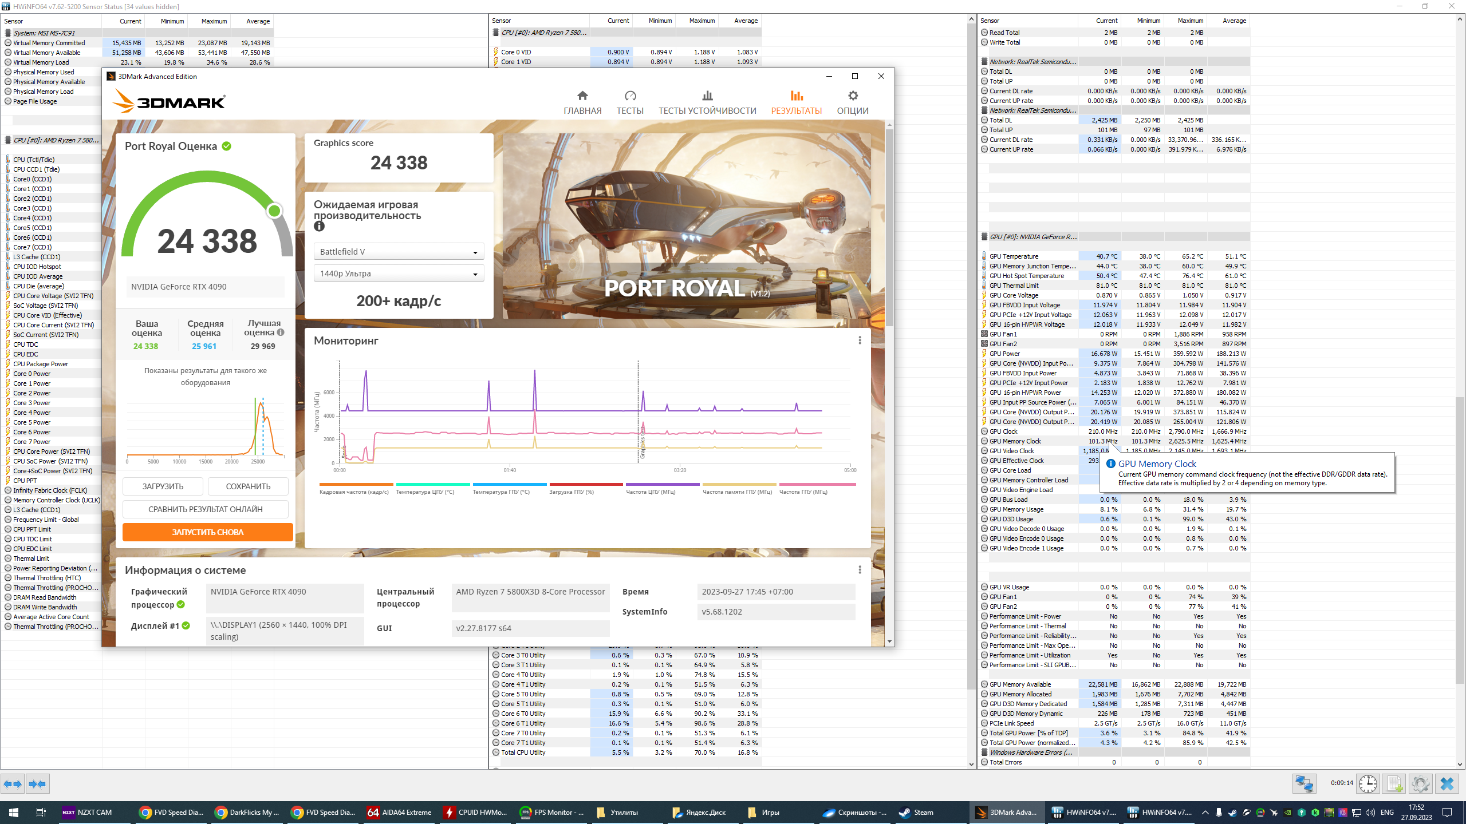
Task: Open HWiNFO logging file icon
Action: 1394,783
